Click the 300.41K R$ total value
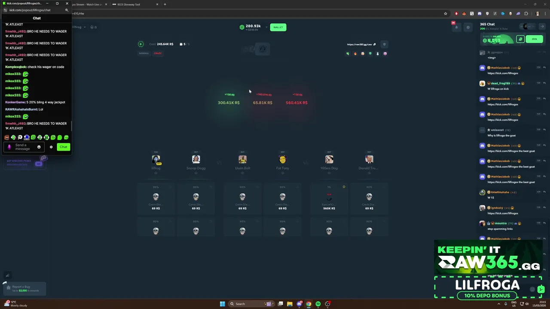This screenshot has width=550, height=309. [229, 103]
